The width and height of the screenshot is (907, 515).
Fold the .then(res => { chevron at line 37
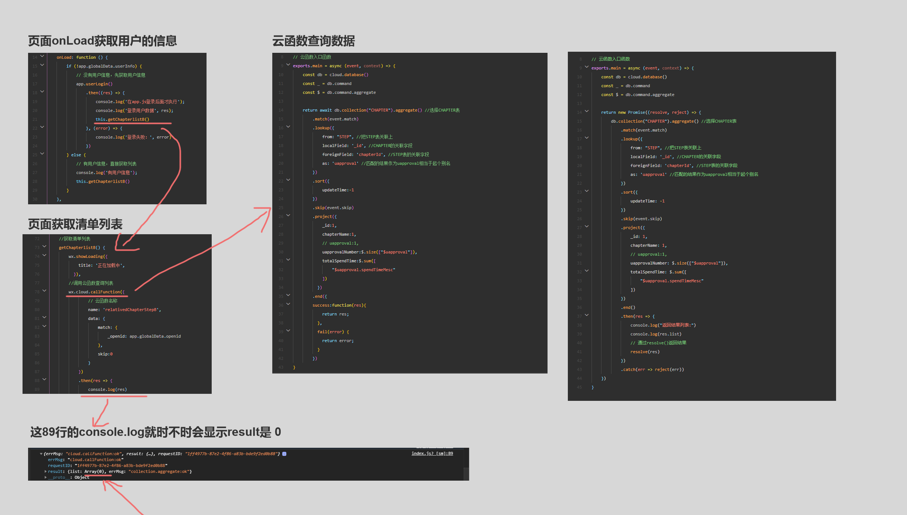pos(587,315)
